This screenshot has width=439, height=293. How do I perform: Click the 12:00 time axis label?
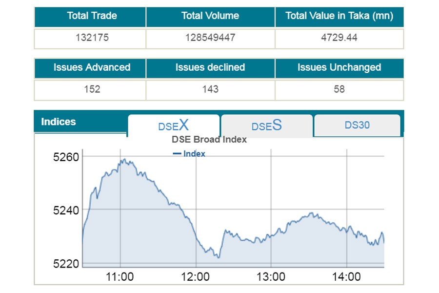(195, 277)
